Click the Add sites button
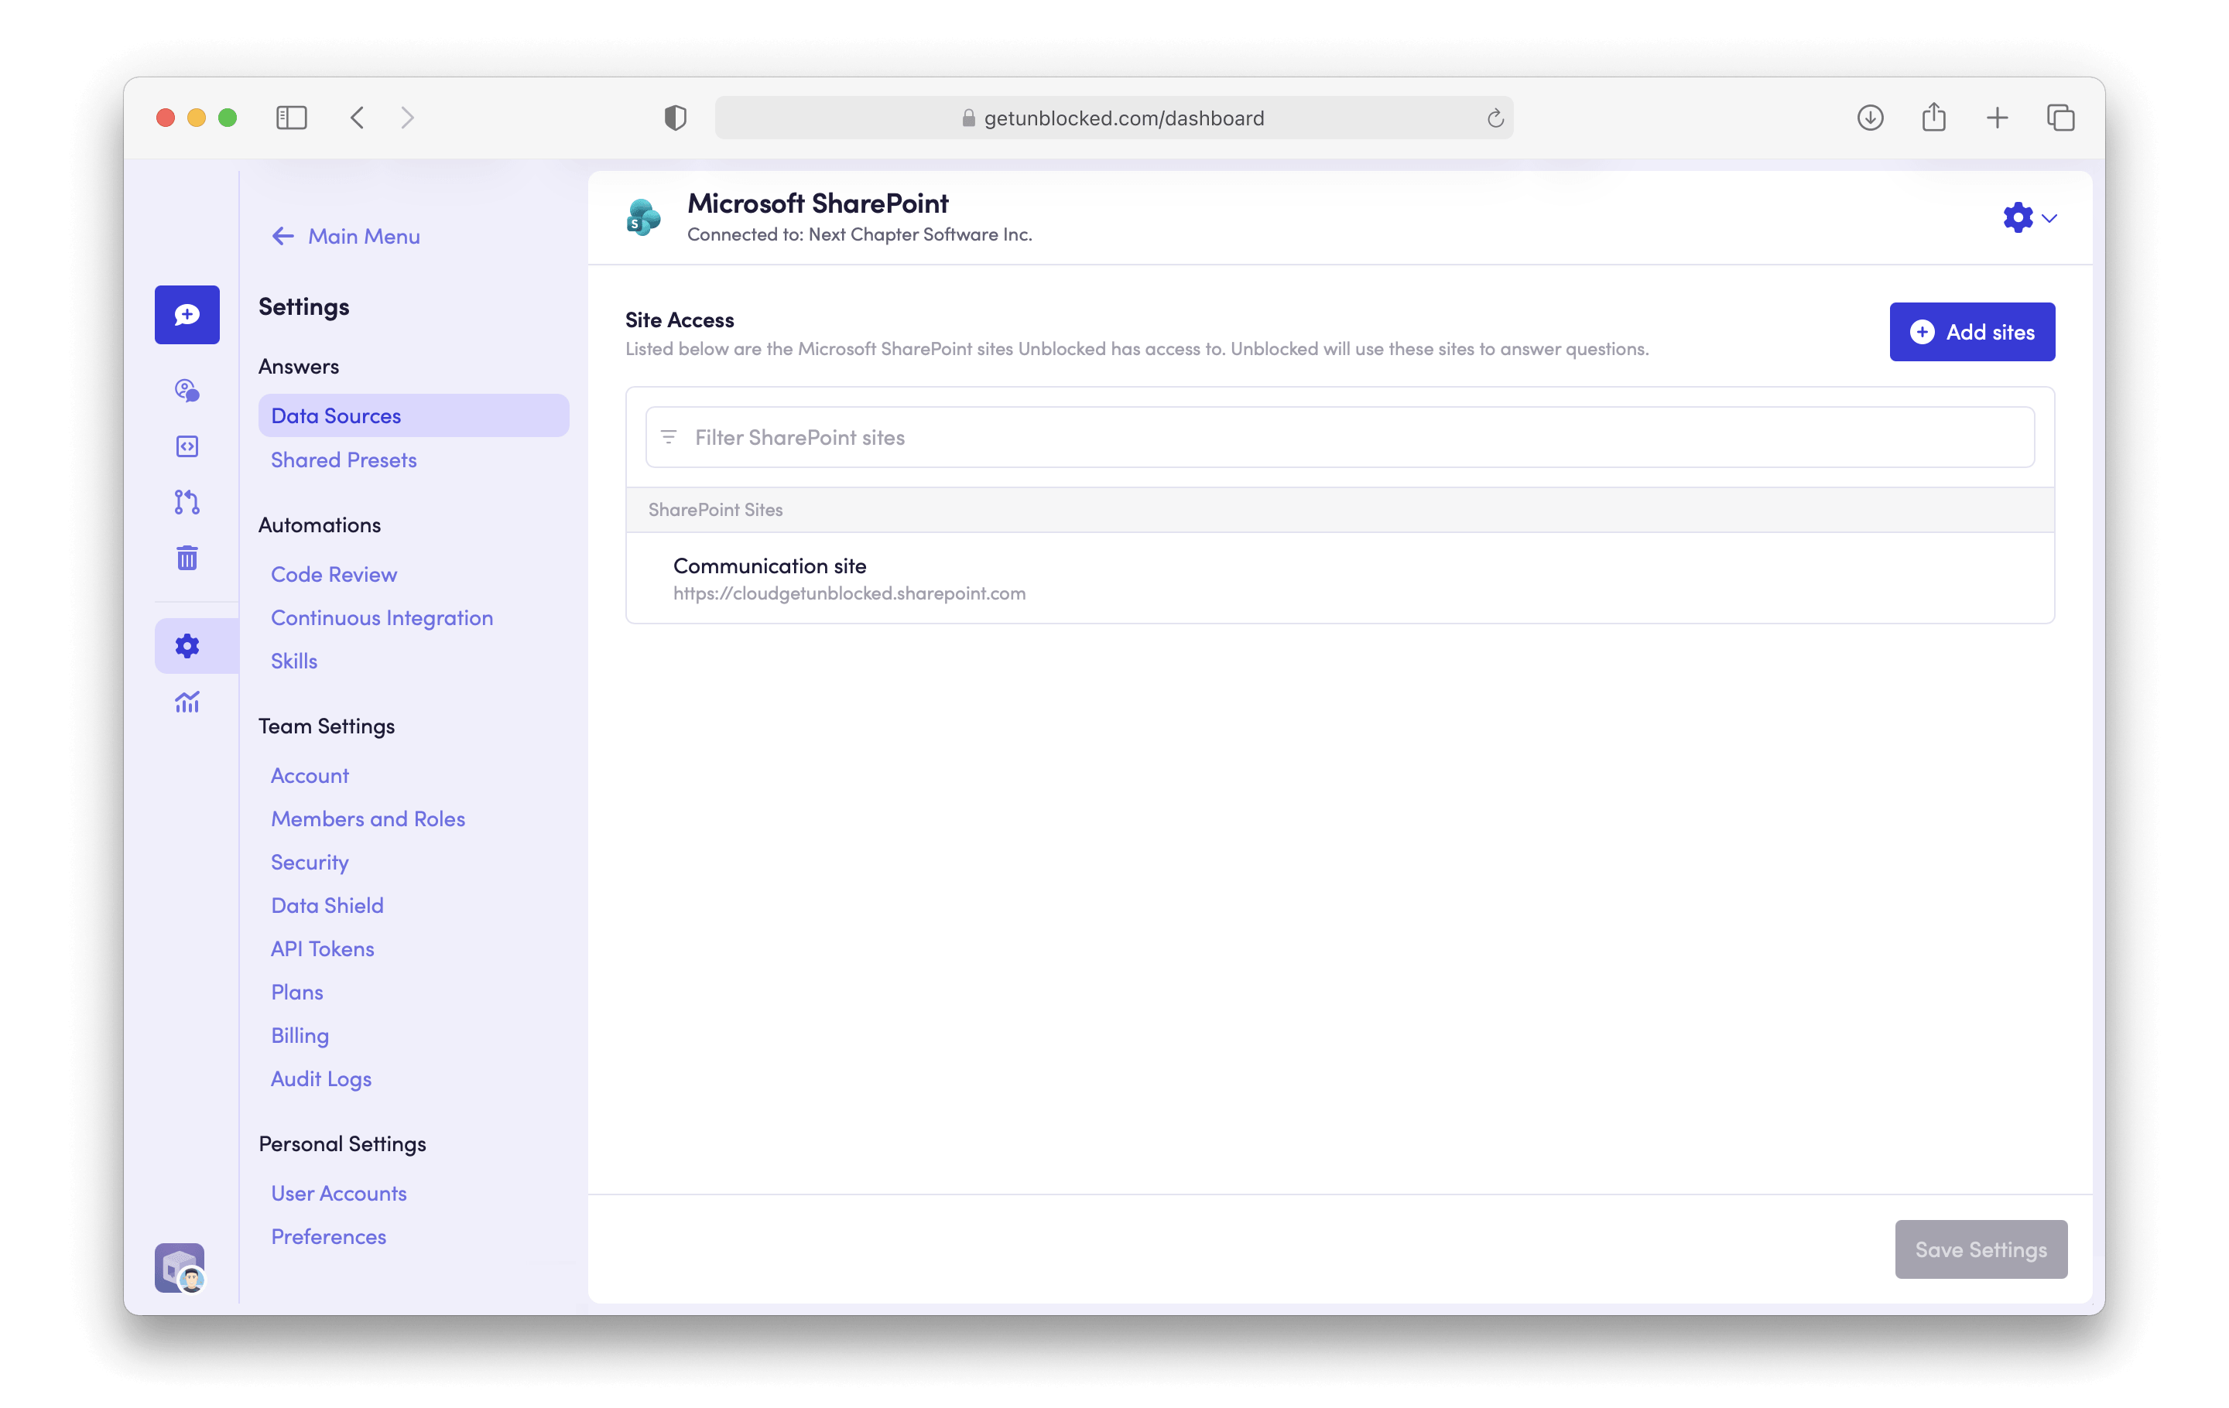Screen dimensions: 2229x1408 pyautogui.click(x=1972, y=332)
